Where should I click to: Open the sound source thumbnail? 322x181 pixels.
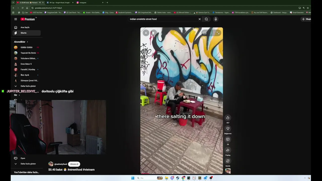tap(228, 171)
